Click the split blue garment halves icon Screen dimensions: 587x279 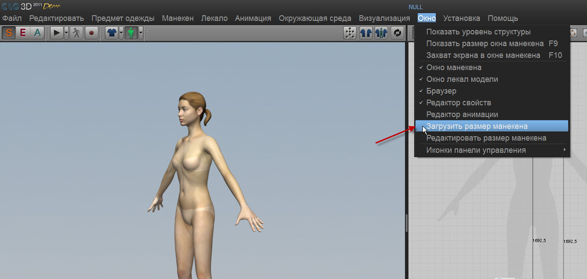[366, 33]
